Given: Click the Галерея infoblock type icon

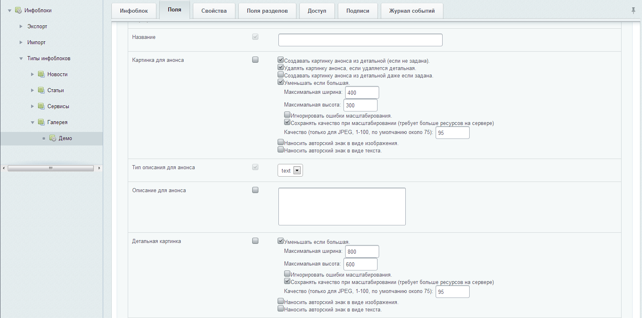Looking at the screenshot, I should tap(41, 122).
